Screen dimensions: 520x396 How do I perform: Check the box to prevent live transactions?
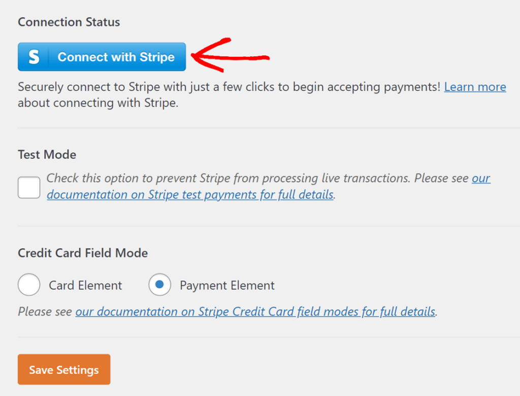point(28,187)
